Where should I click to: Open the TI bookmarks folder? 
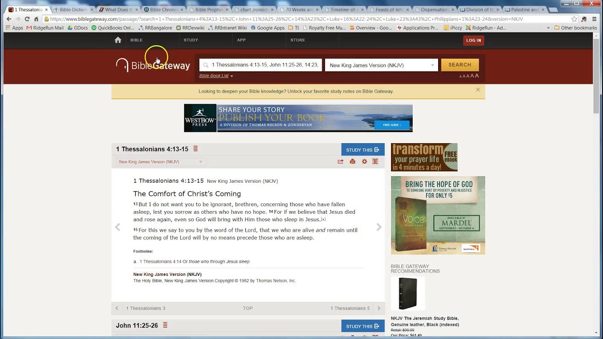pos(293,28)
